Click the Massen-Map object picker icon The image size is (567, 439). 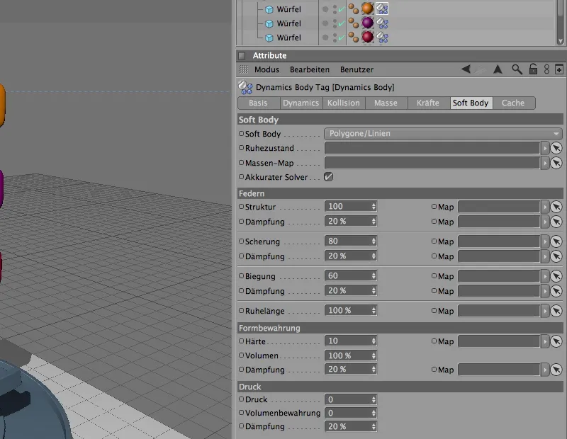point(556,163)
